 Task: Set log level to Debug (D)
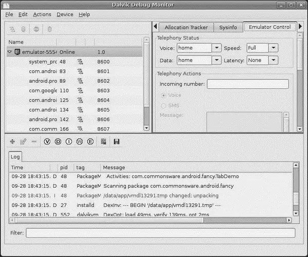[x=58, y=142]
